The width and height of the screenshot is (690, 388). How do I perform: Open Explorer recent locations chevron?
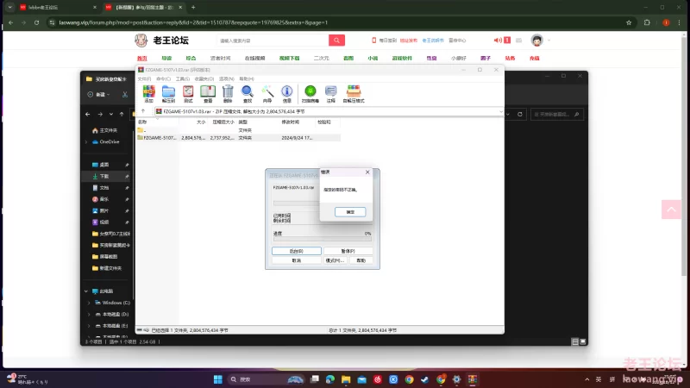point(111,114)
